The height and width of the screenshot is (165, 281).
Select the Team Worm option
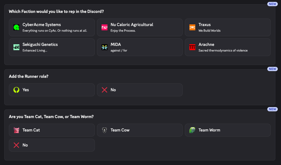pyautogui.click(x=228, y=130)
